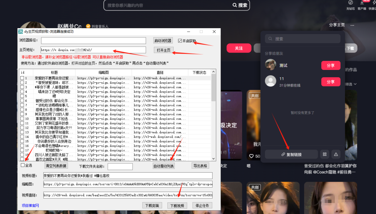
Task: Click the 标题 column header
Action: tap(54, 73)
